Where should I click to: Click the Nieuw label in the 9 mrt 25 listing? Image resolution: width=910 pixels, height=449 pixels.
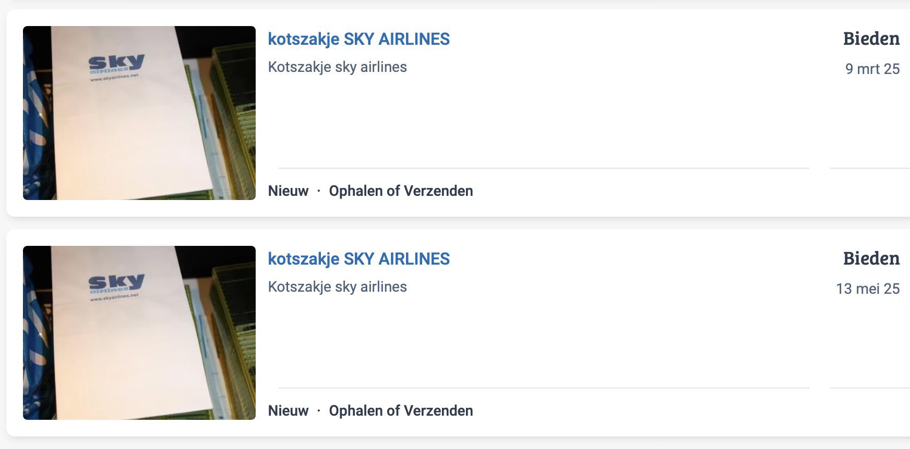[288, 191]
